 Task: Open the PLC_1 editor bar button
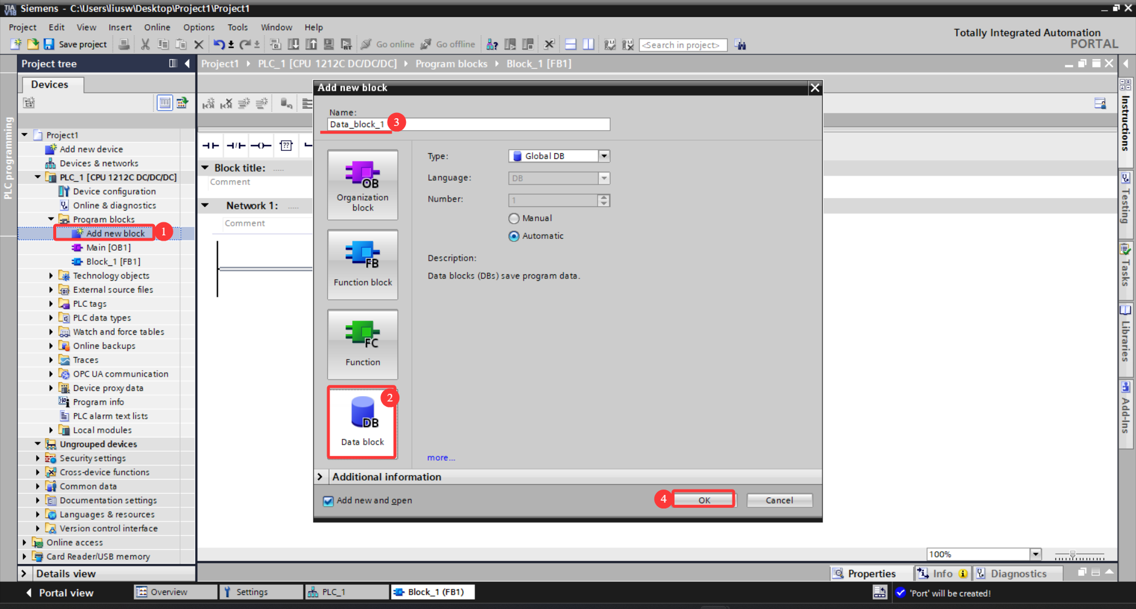[x=347, y=592]
